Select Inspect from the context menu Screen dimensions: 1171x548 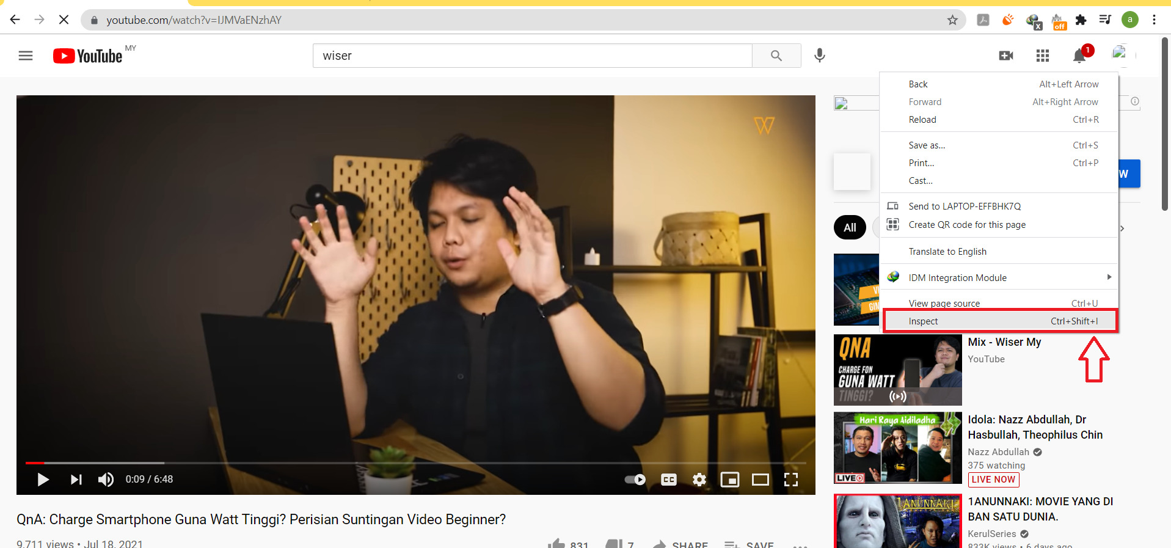pos(1000,321)
